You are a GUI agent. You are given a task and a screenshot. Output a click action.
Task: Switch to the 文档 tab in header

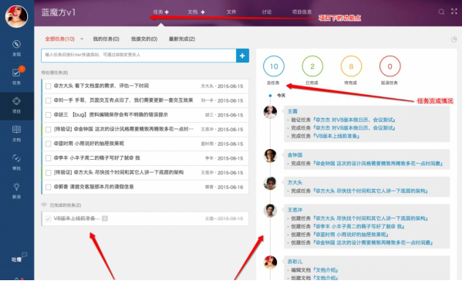(x=192, y=12)
